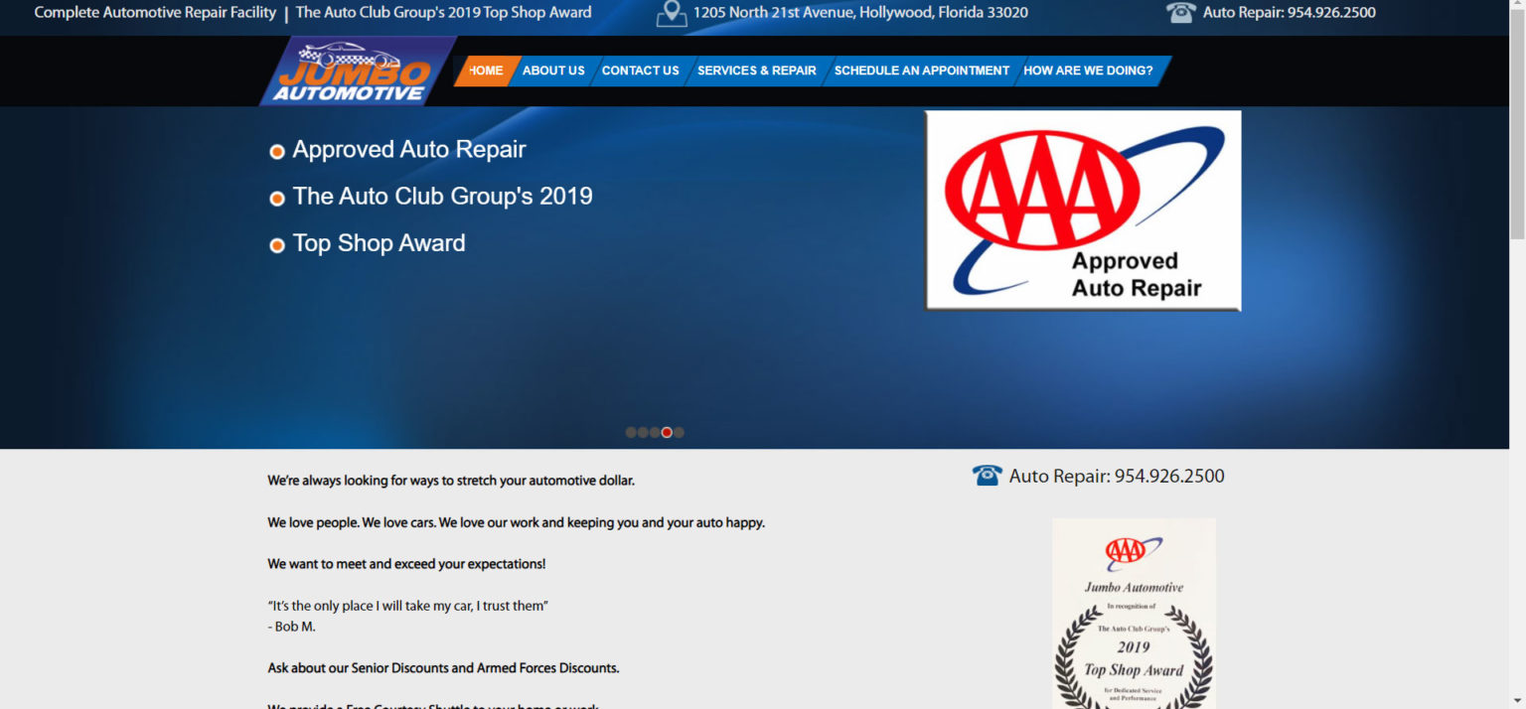
Task: Select the last carousel dot
Action: point(679,432)
